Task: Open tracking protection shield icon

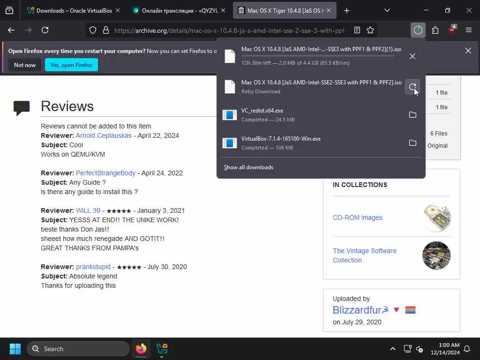Action: 93,30
